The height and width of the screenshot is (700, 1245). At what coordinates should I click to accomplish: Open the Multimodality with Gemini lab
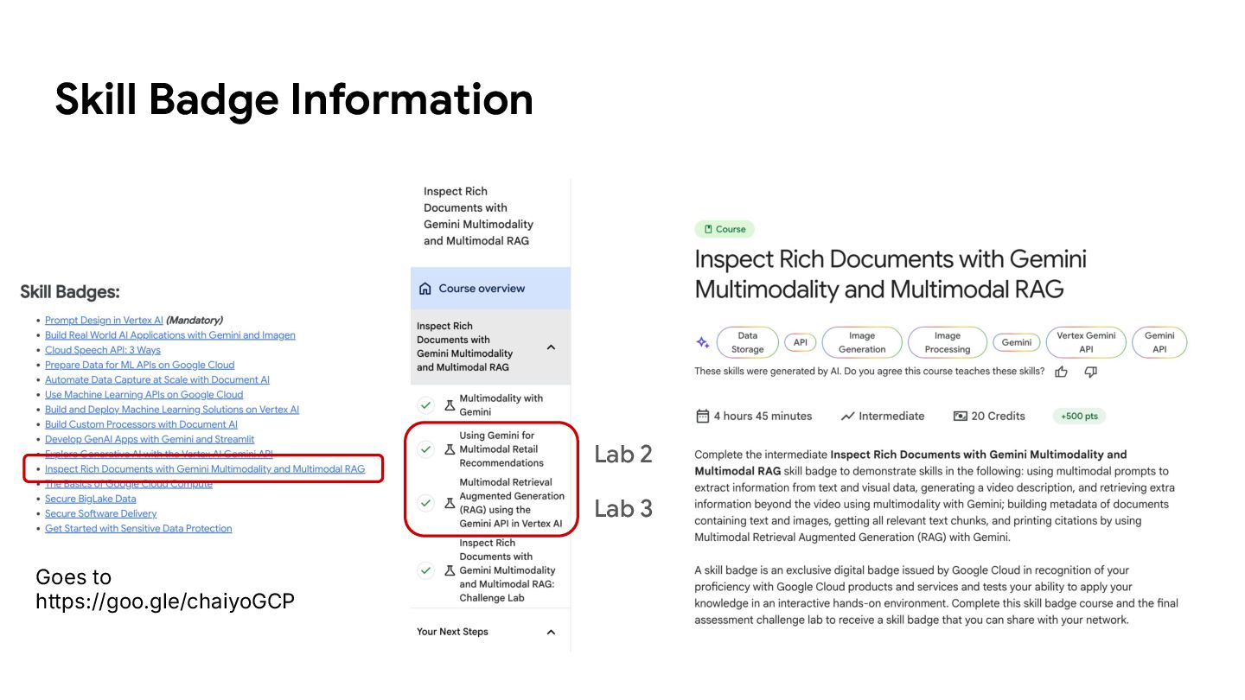coord(501,404)
